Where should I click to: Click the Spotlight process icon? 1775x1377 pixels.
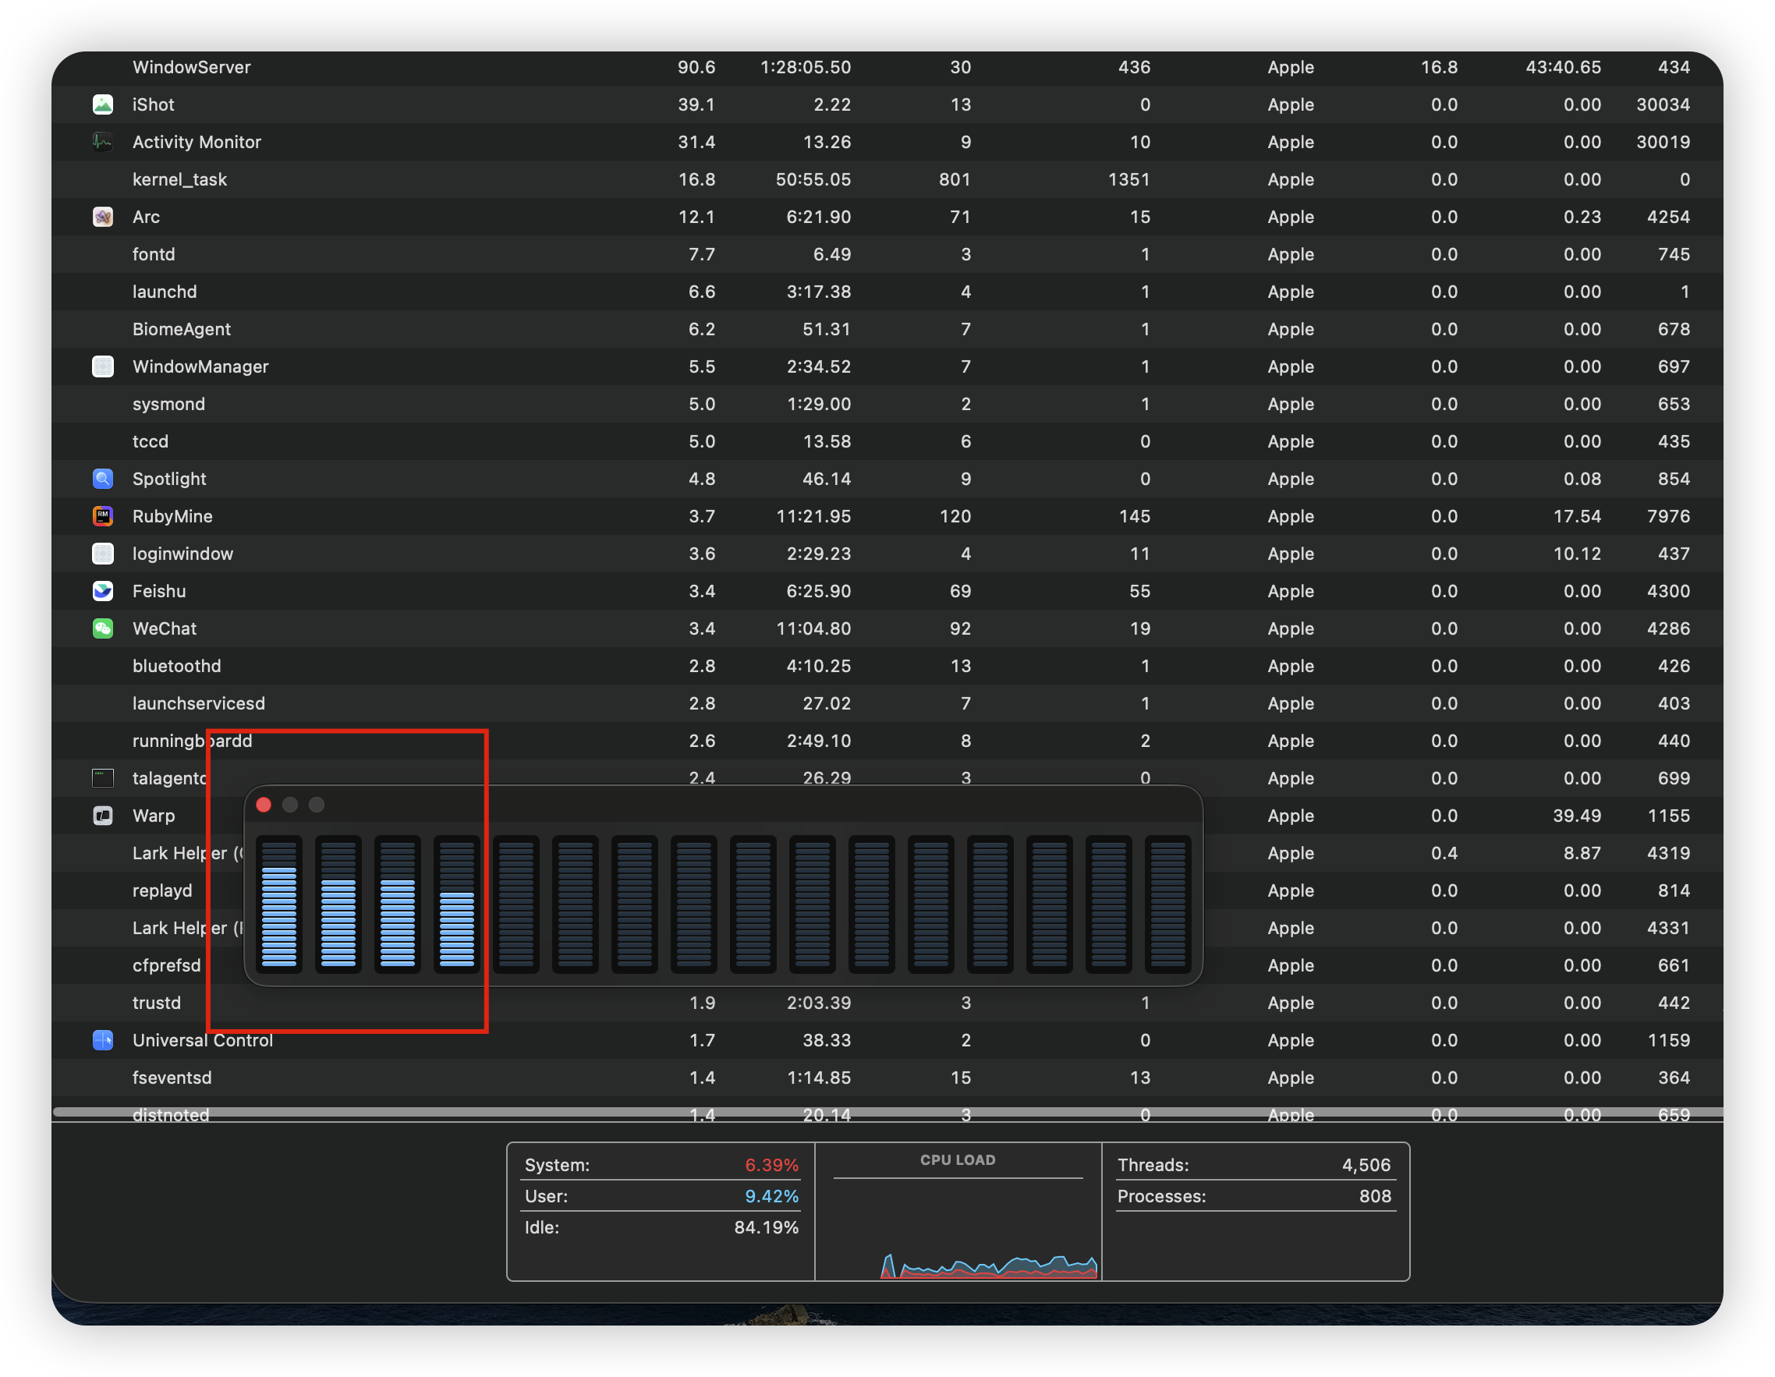coord(102,479)
